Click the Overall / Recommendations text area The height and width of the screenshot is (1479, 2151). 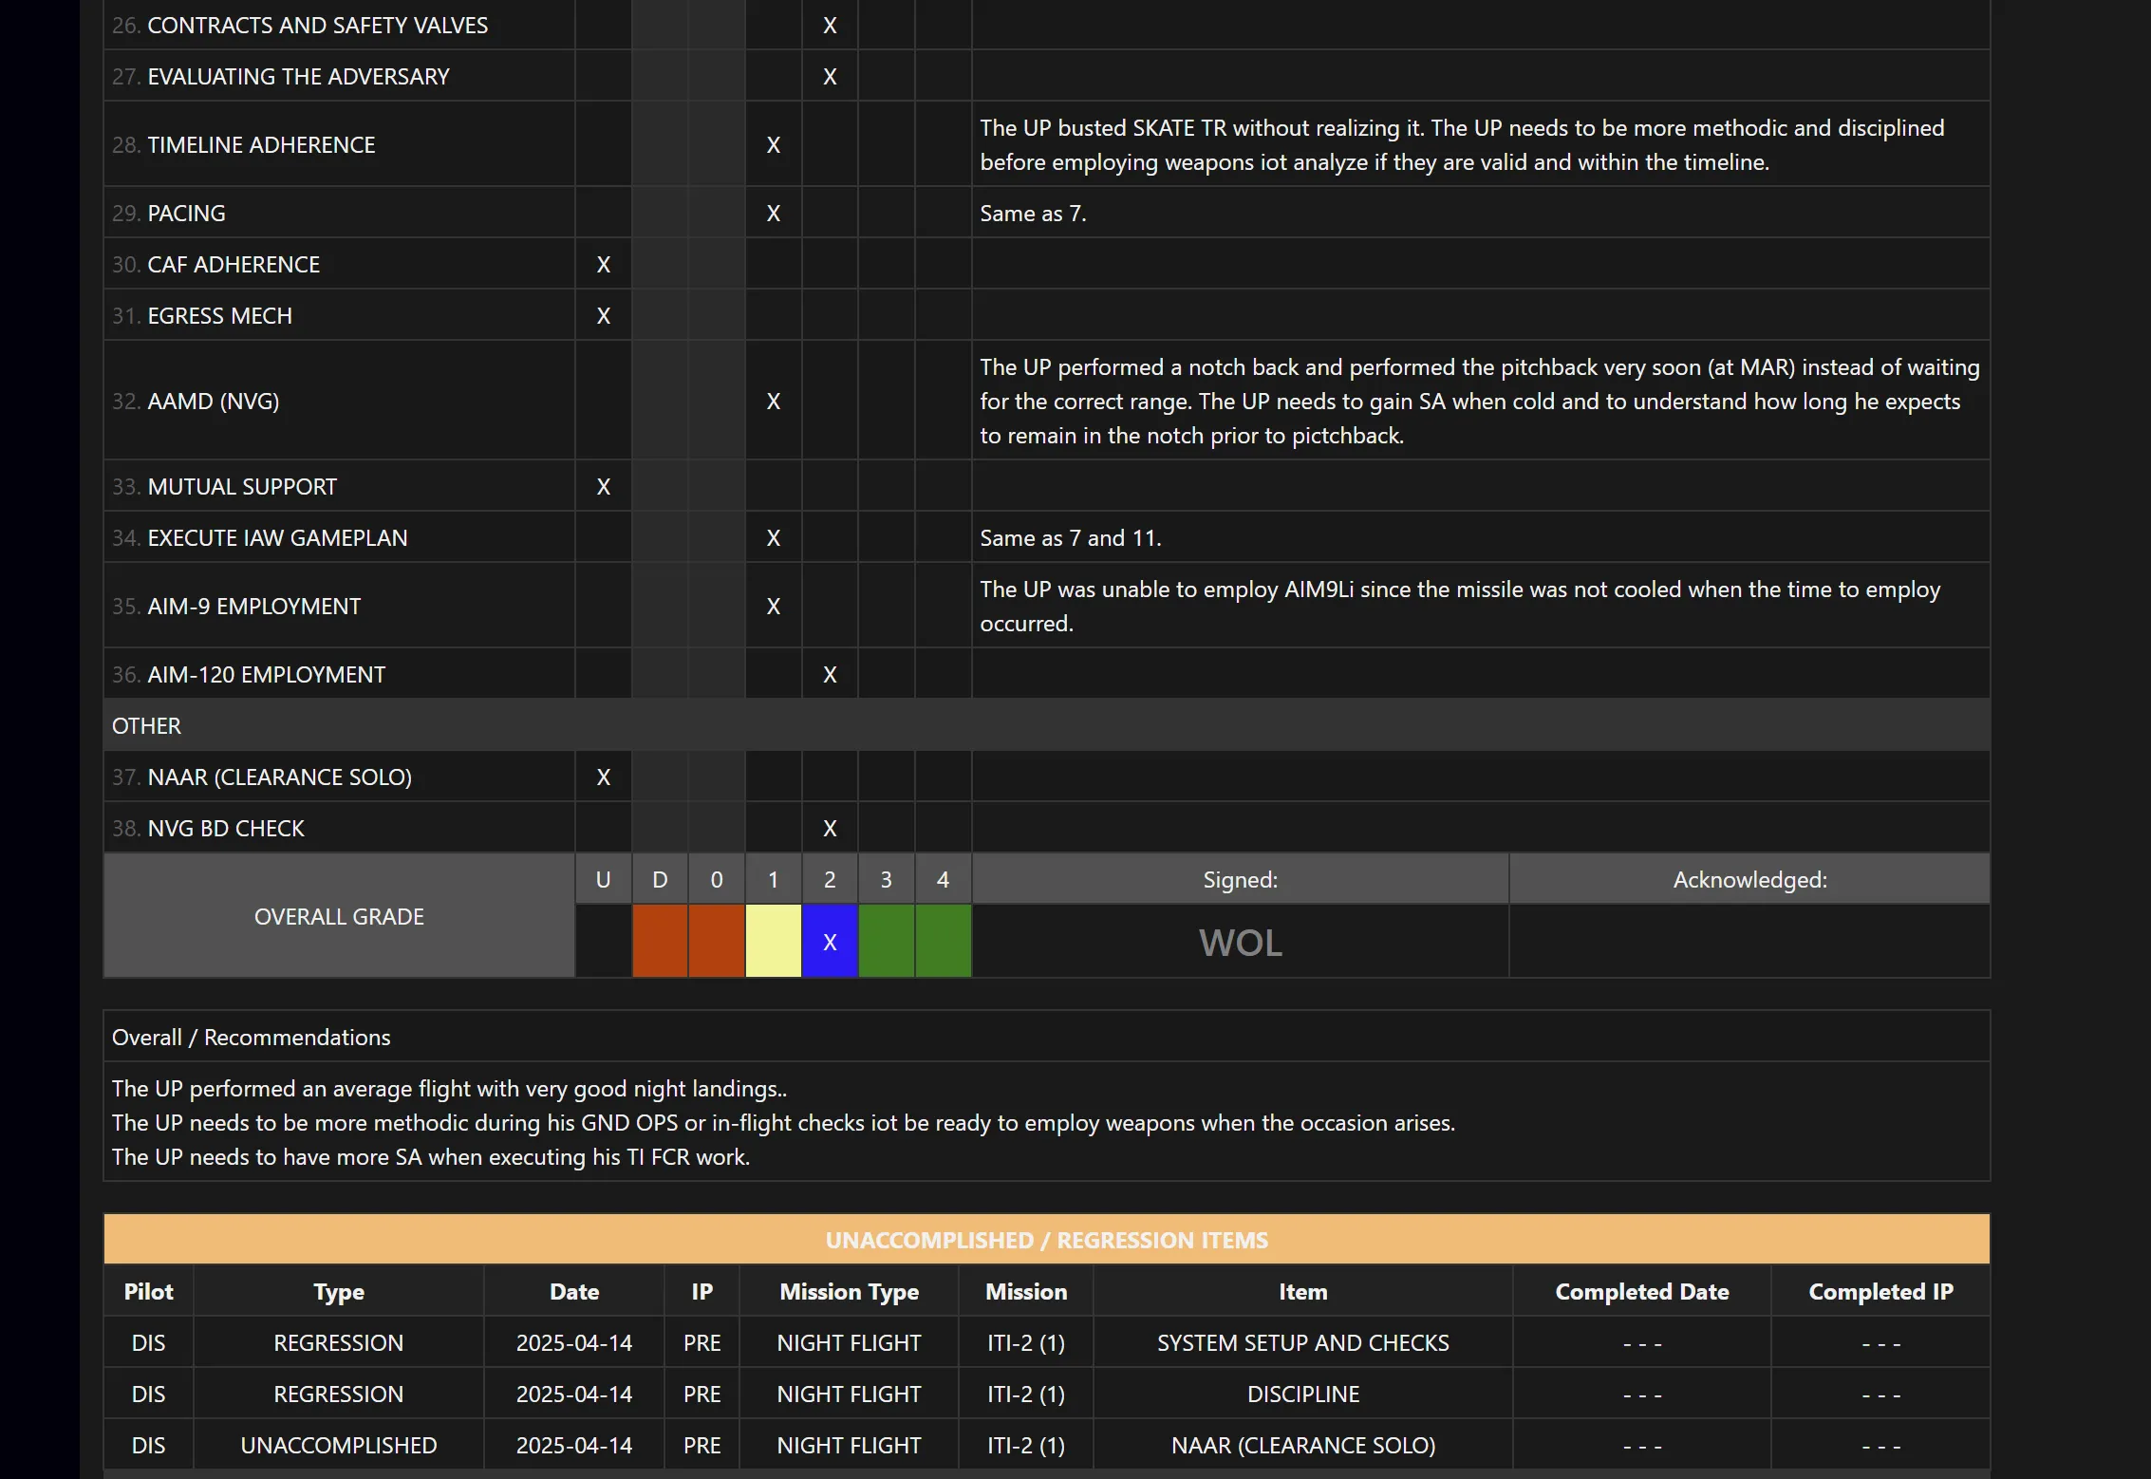click(1046, 1122)
